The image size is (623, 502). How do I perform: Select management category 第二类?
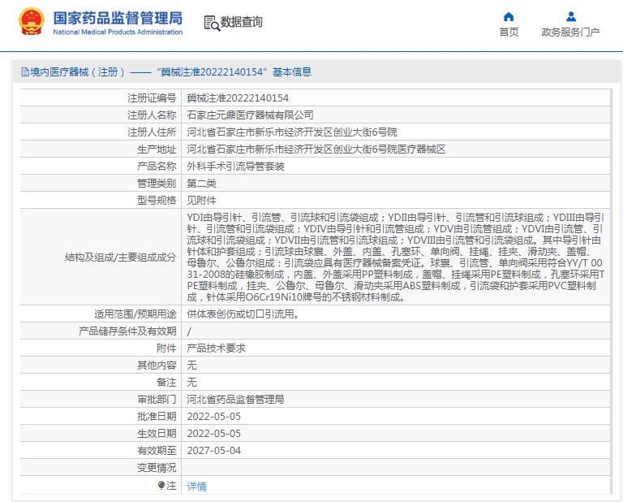(201, 184)
